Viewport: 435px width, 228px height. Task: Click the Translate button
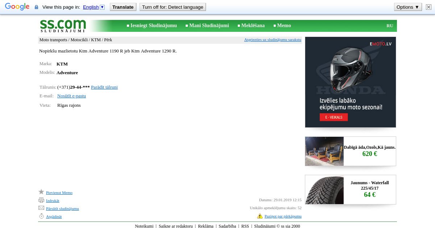123,7
